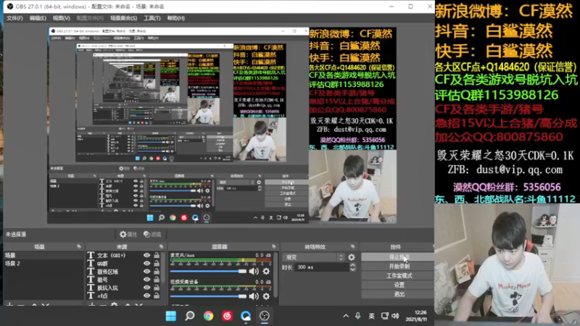Open the 编辑(E) menu
This screenshot has width=580, height=326.
coord(38,18)
